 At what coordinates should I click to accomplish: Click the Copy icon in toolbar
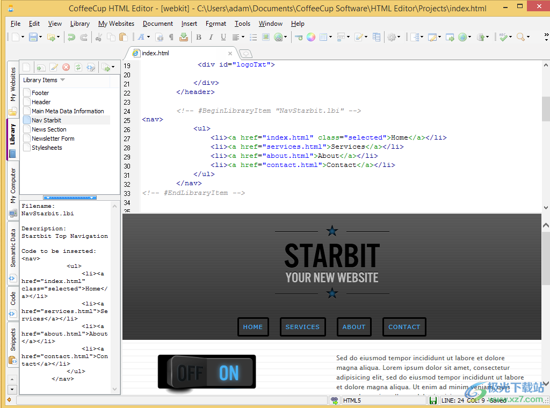click(111, 37)
